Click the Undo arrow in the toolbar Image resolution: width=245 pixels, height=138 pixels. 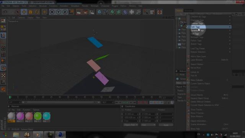click(x=5, y=12)
